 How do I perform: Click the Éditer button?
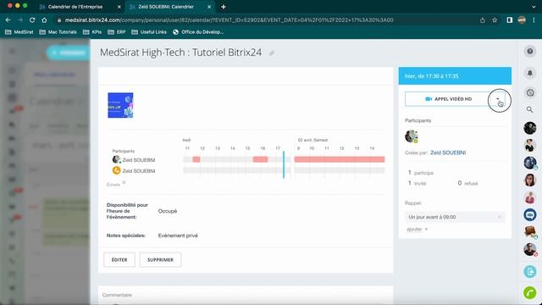[x=119, y=260]
